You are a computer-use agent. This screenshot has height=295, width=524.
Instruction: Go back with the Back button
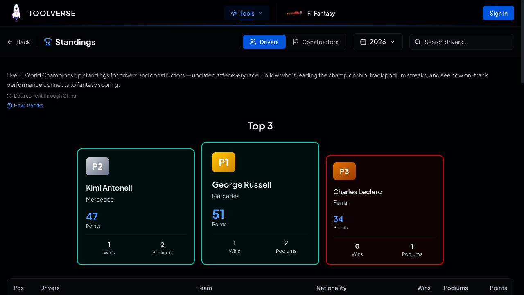click(x=18, y=42)
